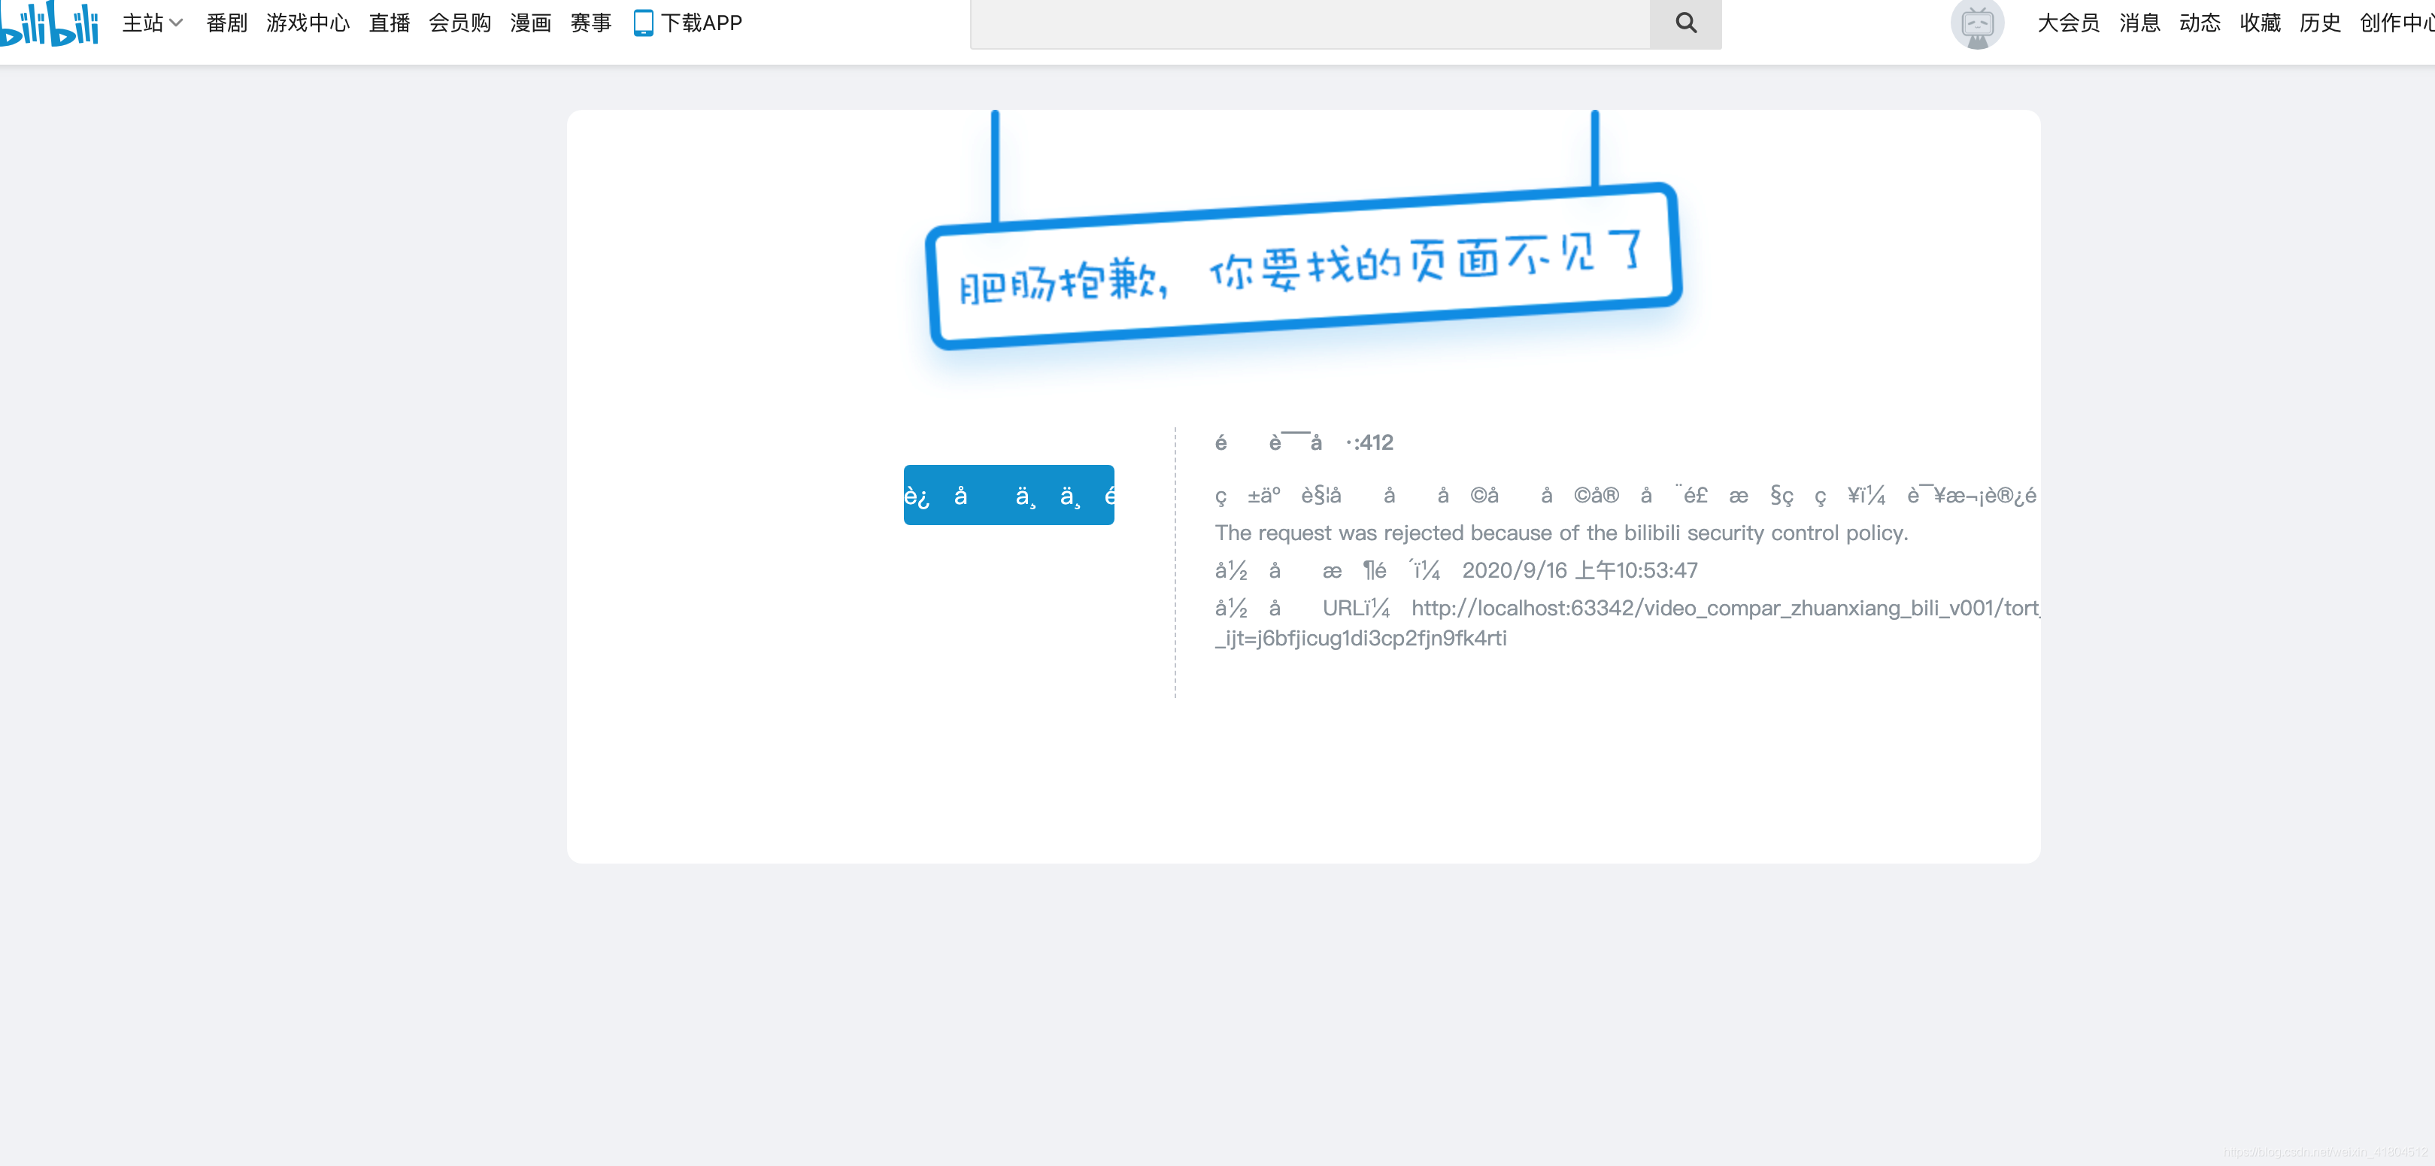The width and height of the screenshot is (2435, 1166).
Task: Open the user avatar icon
Action: (x=1976, y=23)
